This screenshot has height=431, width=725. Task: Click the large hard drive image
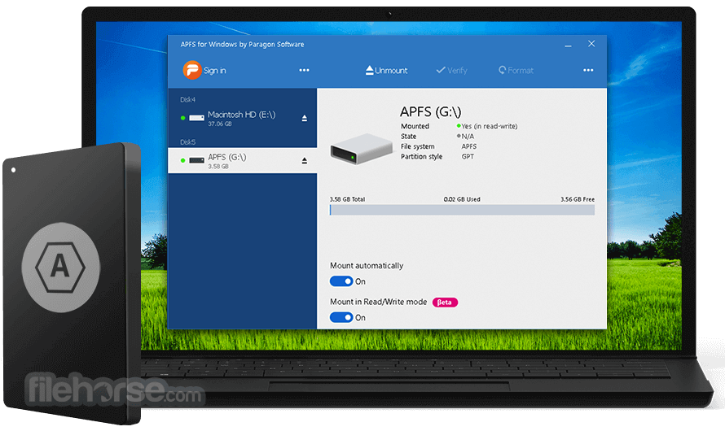361,149
